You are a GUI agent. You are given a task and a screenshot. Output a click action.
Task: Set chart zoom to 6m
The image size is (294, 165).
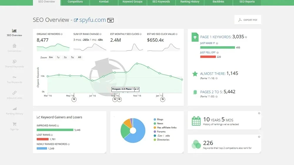click(x=51, y=57)
